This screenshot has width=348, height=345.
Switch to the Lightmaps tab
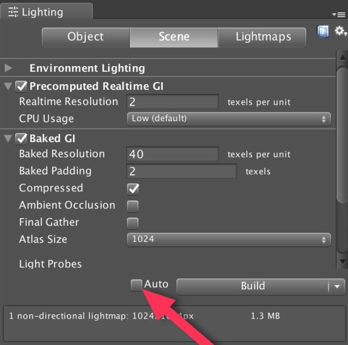pos(262,37)
